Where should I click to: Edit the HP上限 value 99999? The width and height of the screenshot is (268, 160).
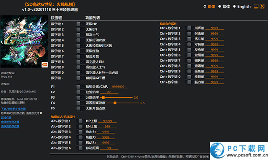coord(107,121)
